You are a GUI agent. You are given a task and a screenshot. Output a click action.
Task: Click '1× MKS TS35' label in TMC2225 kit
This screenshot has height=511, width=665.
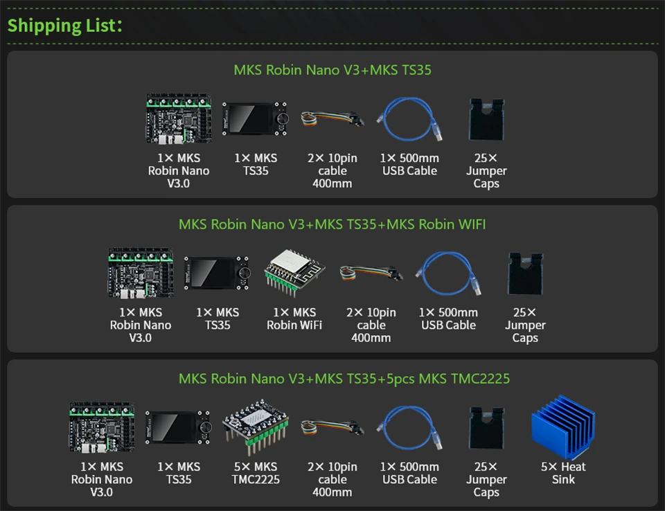pyautogui.click(x=179, y=473)
